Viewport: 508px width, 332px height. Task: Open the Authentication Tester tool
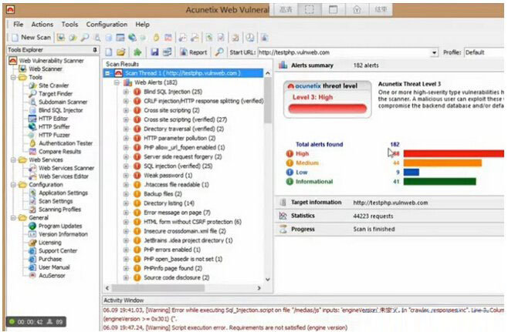coord(65,143)
